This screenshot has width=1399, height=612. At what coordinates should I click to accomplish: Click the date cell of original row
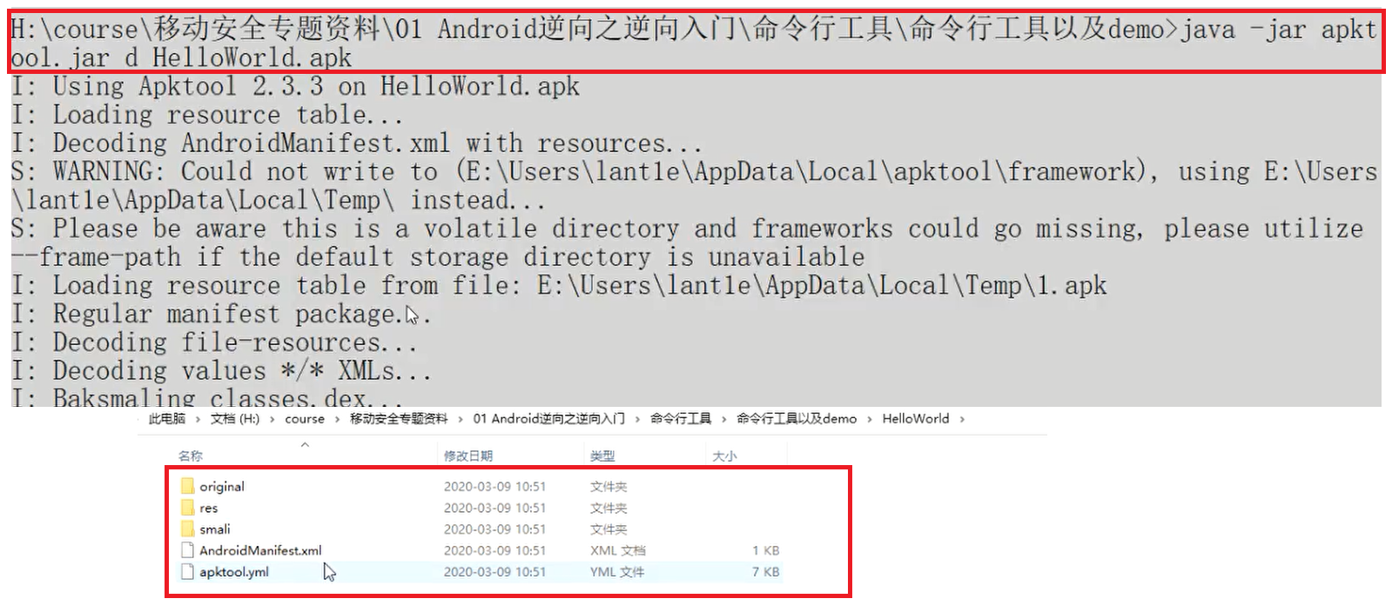(x=494, y=487)
